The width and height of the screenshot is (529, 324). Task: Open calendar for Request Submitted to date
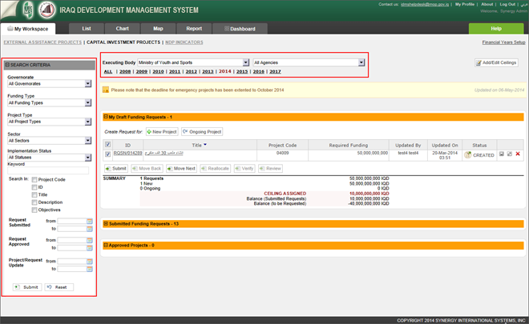coord(90,229)
